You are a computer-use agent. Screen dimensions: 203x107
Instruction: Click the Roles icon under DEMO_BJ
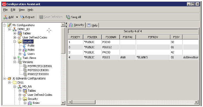point(25,50)
